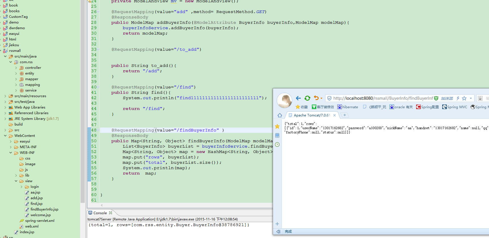Click the editor horizontal scroll left arrow

click(102, 205)
